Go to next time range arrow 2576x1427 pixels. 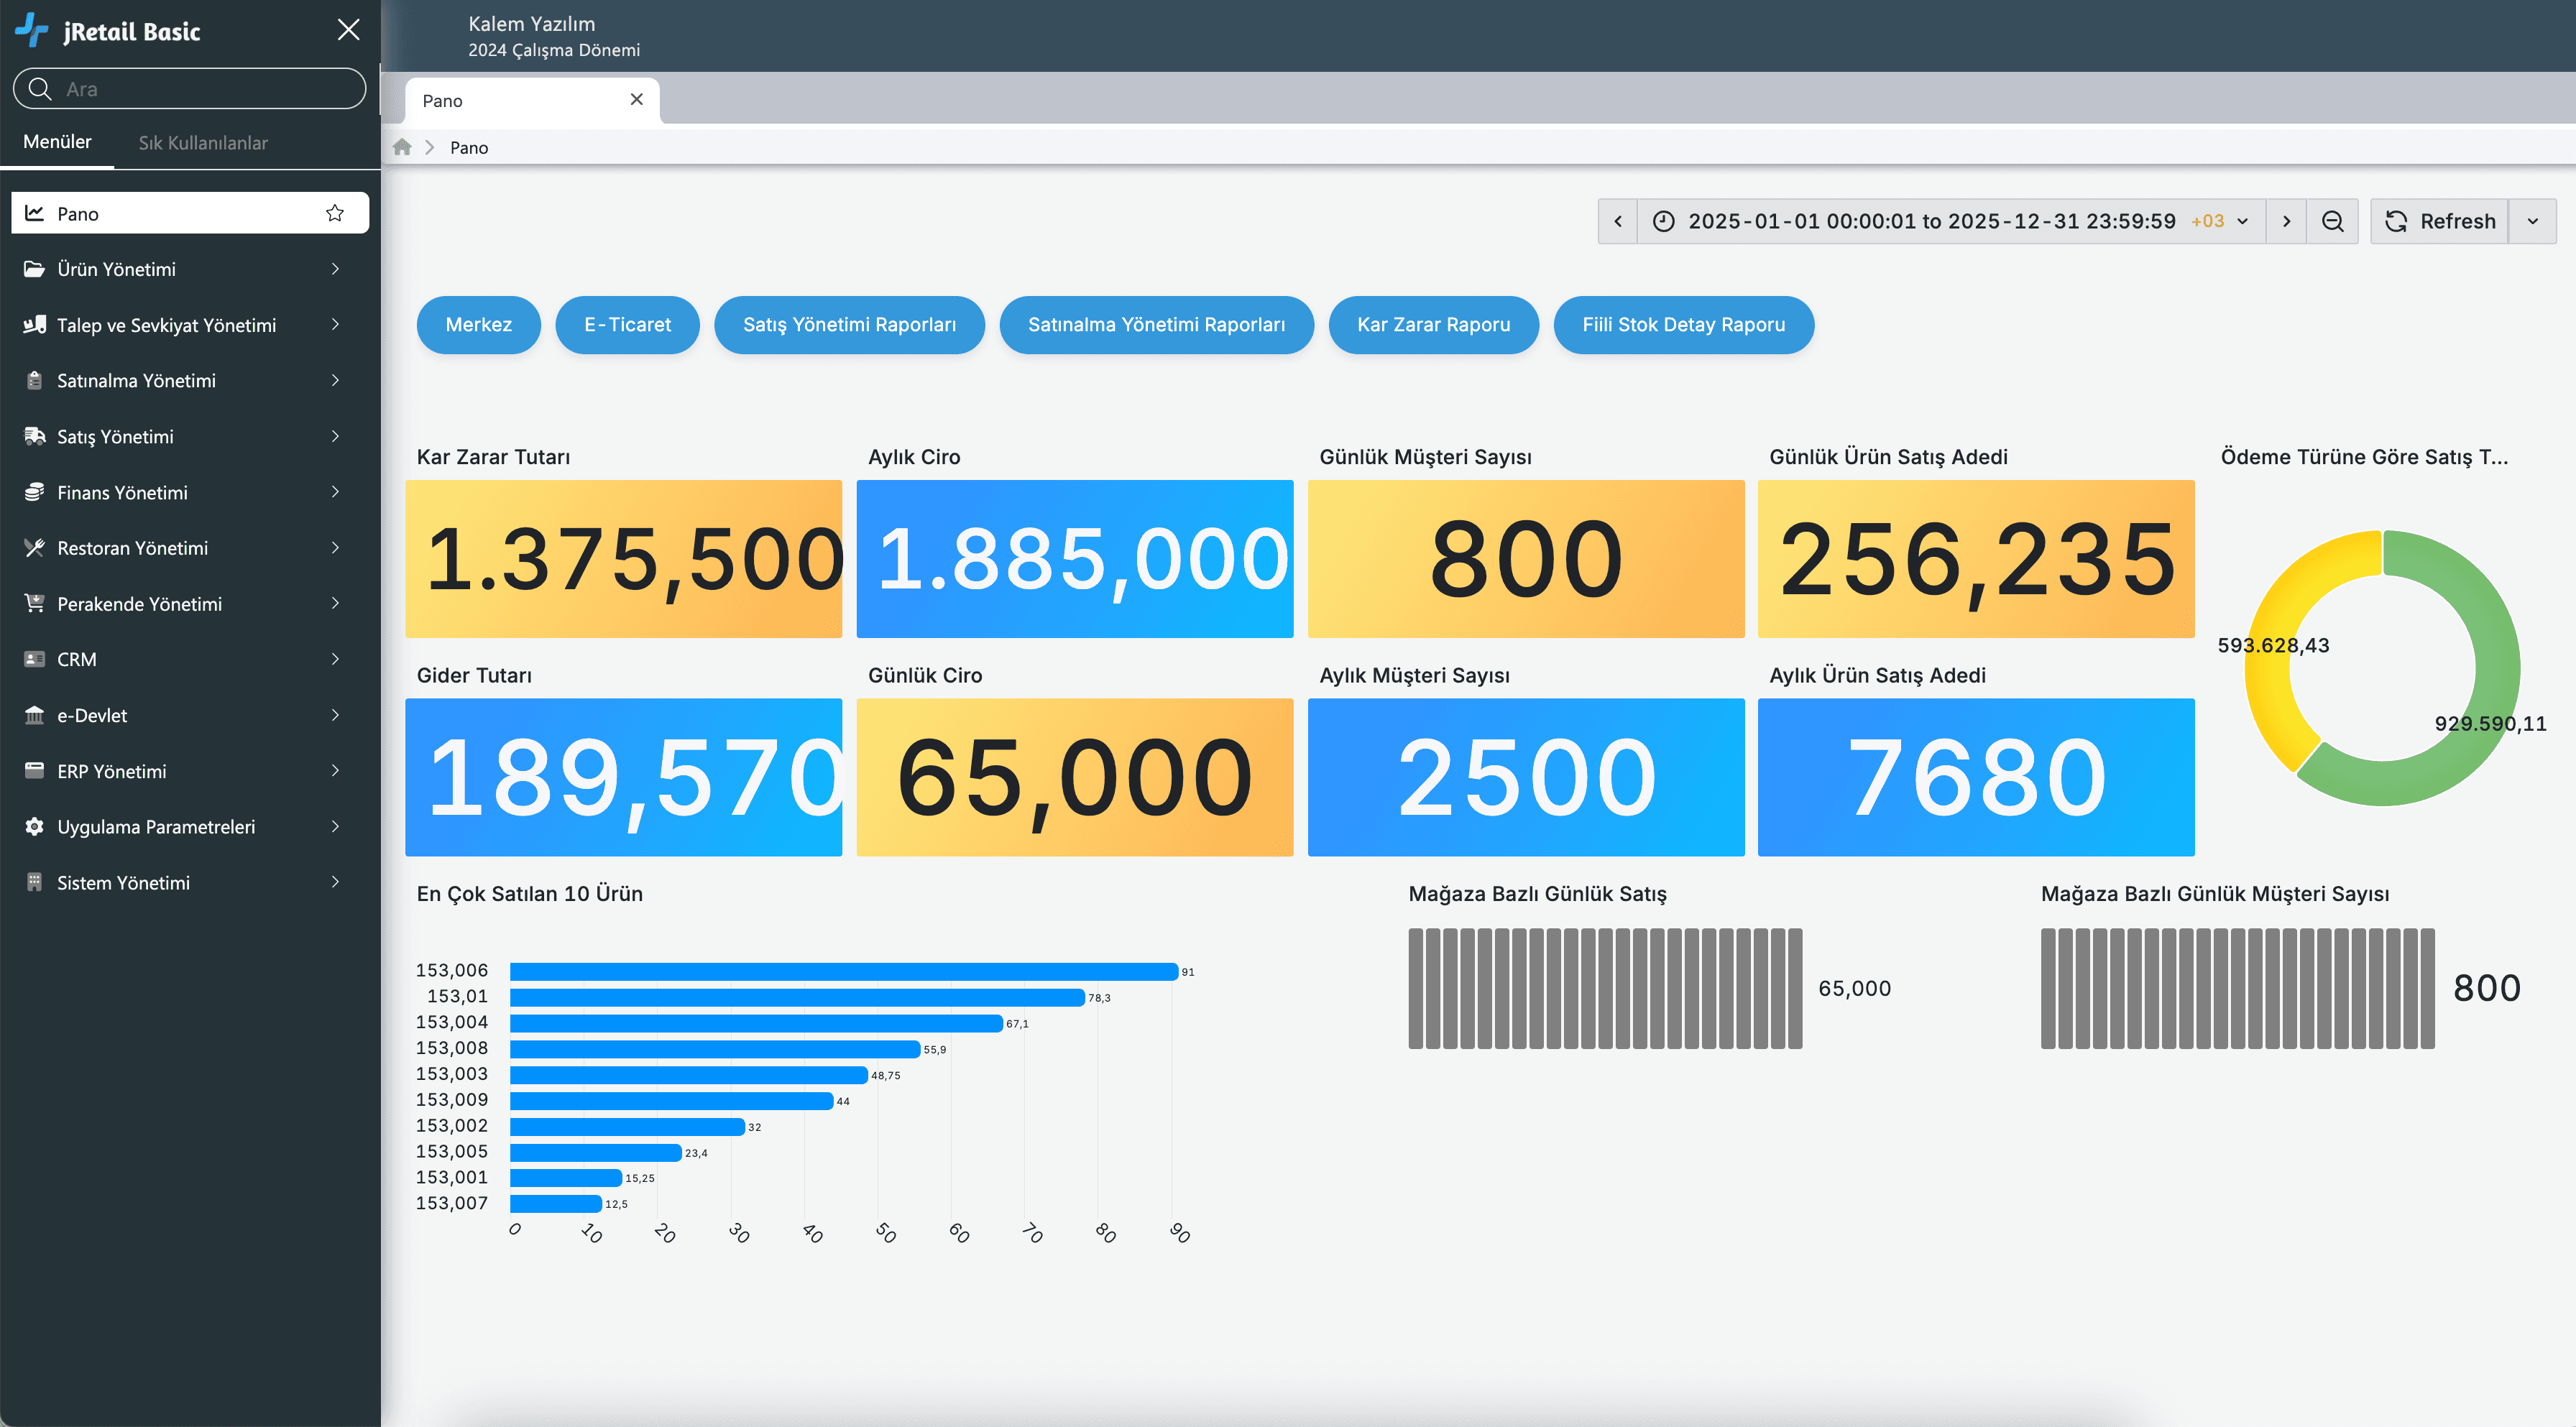2286,221
